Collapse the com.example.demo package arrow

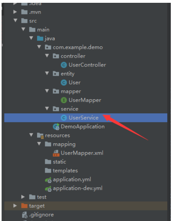tap(39, 47)
